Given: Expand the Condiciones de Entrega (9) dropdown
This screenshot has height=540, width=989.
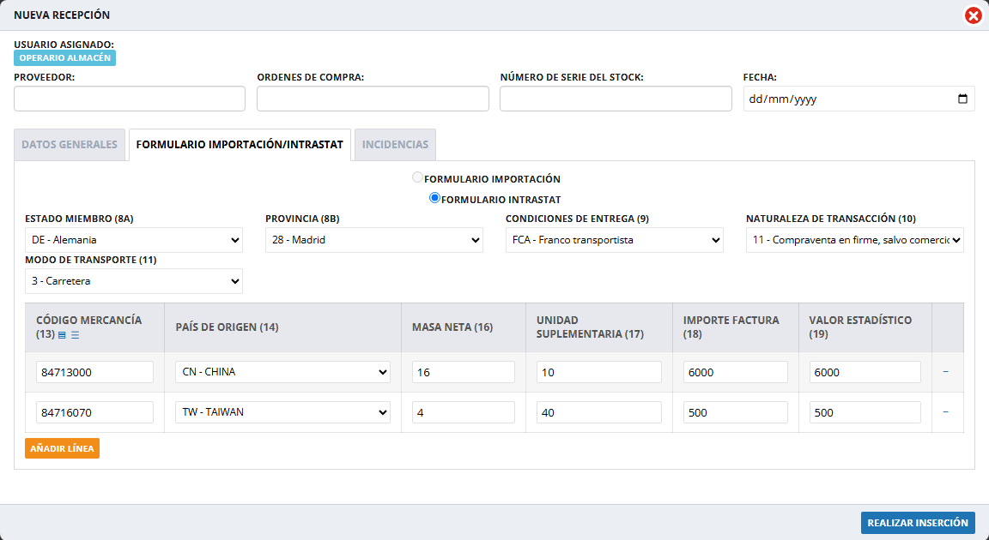Looking at the screenshot, I should click(x=615, y=240).
